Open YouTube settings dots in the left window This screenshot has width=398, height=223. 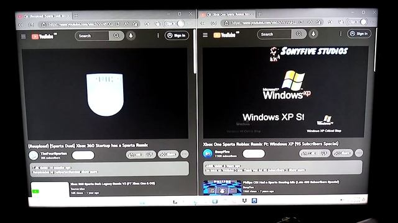point(158,36)
